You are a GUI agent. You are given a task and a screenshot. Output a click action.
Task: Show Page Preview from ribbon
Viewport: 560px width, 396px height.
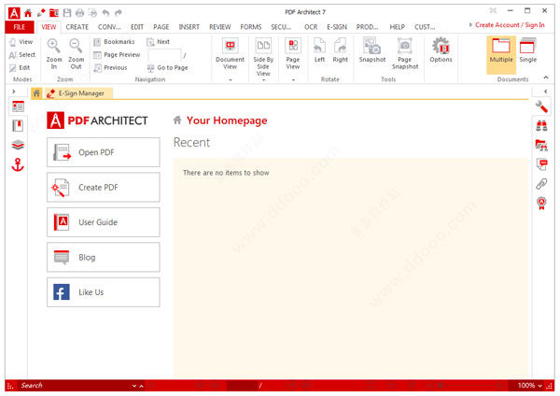117,55
